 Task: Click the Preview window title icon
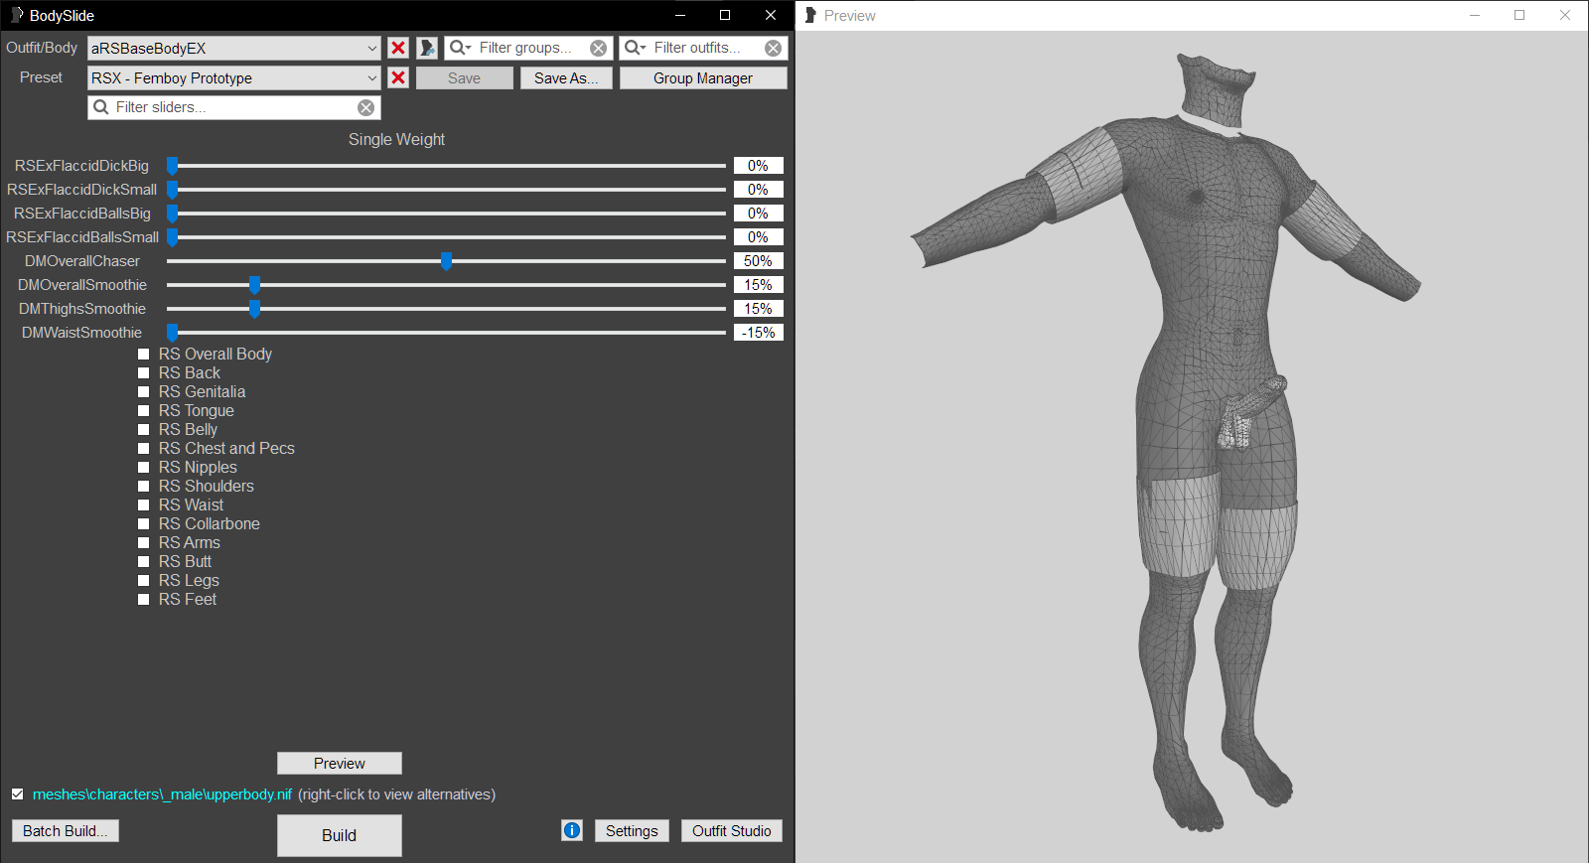pos(810,15)
